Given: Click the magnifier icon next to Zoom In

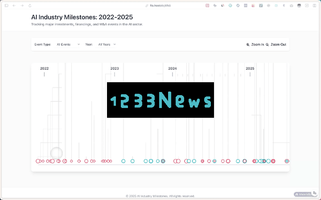Looking at the screenshot, I should click(x=248, y=44).
